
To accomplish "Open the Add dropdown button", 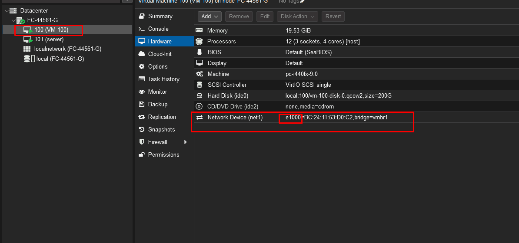I will click(x=210, y=16).
